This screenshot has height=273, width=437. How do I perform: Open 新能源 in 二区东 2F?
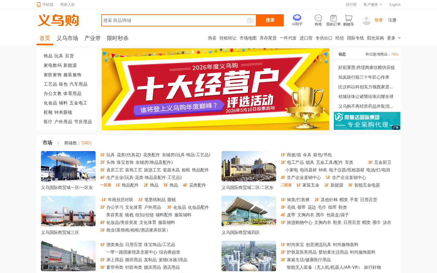pos(337,185)
